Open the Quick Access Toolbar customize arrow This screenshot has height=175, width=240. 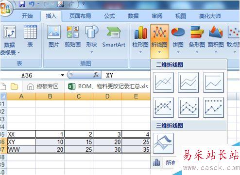coord(84,3)
